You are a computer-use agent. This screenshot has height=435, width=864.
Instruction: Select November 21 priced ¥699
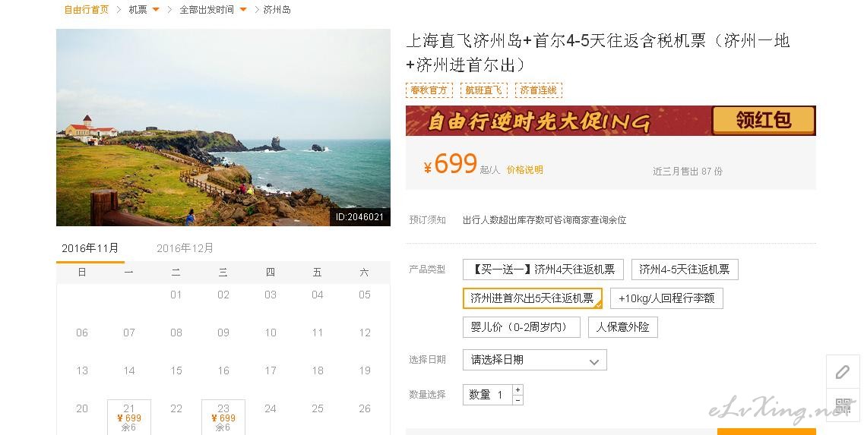click(129, 418)
